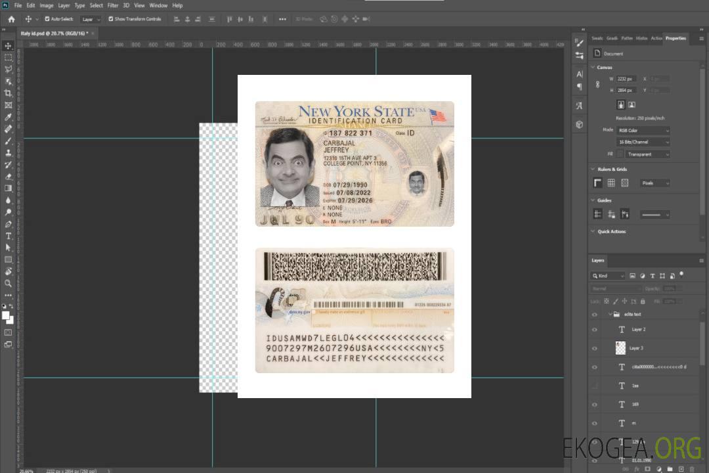709x473 pixels.
Task: Toggle grid display icon in Rulers & Grids
Action: tap(611, 183)
